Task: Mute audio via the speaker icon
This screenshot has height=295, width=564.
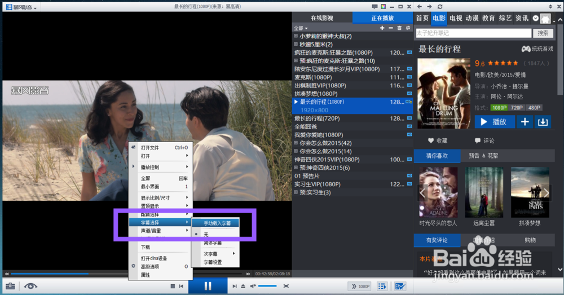Action: pyautogui.click(x=253, y=286)
